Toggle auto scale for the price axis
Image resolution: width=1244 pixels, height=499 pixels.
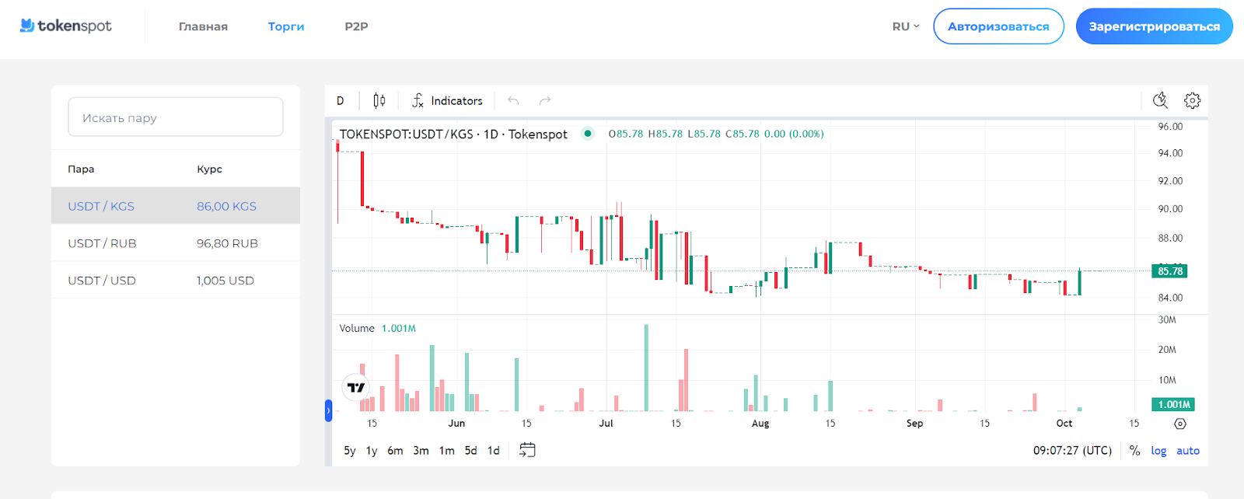coord(1187,451)
